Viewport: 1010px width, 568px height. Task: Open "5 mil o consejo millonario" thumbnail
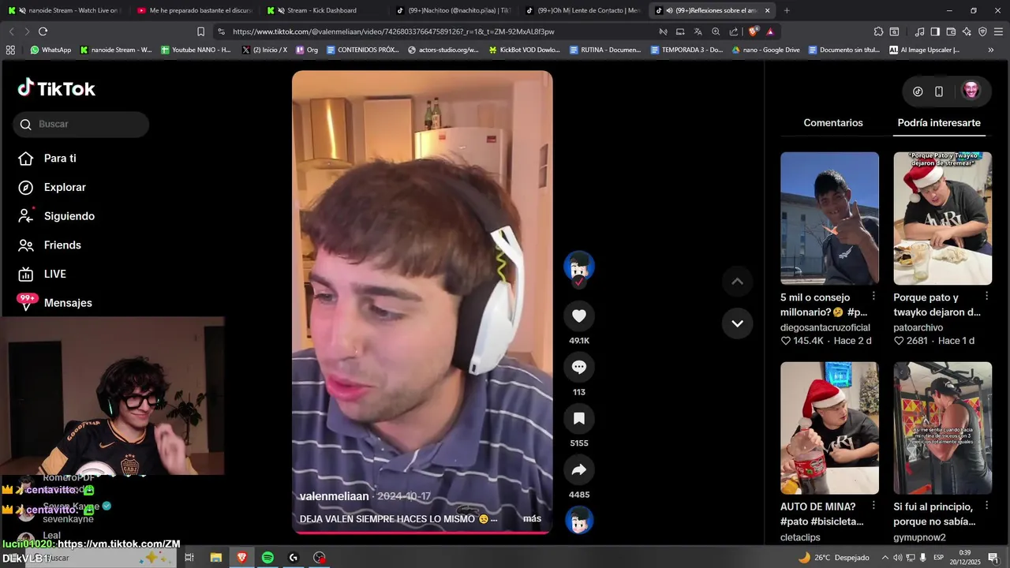pyautogui.click(x=829, y=219)
